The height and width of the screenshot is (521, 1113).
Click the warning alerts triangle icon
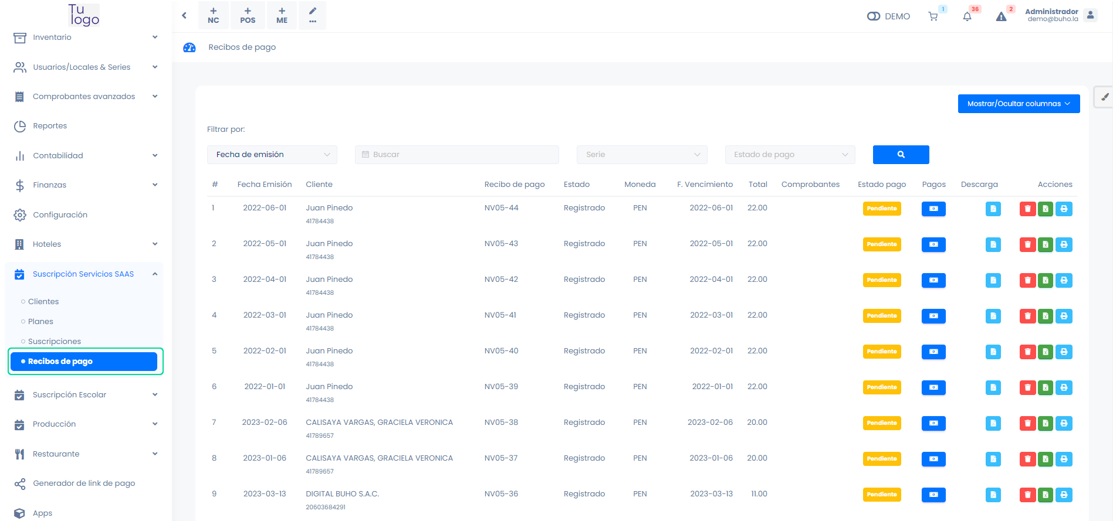1001,16
